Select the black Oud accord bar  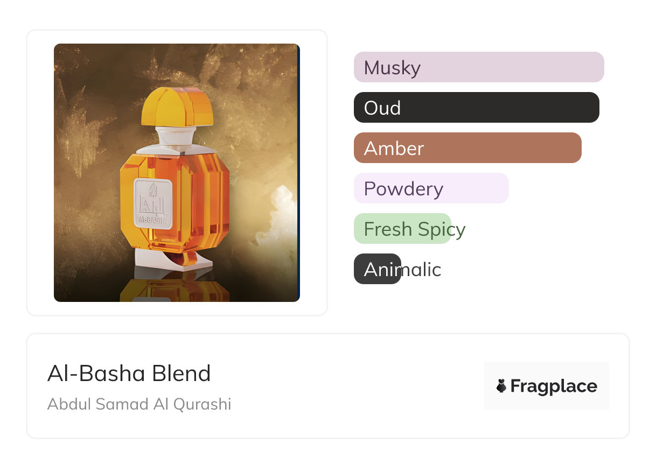tap(476, 108)
